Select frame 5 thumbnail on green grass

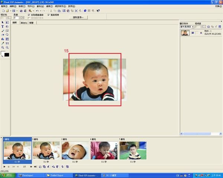[133, 151]
